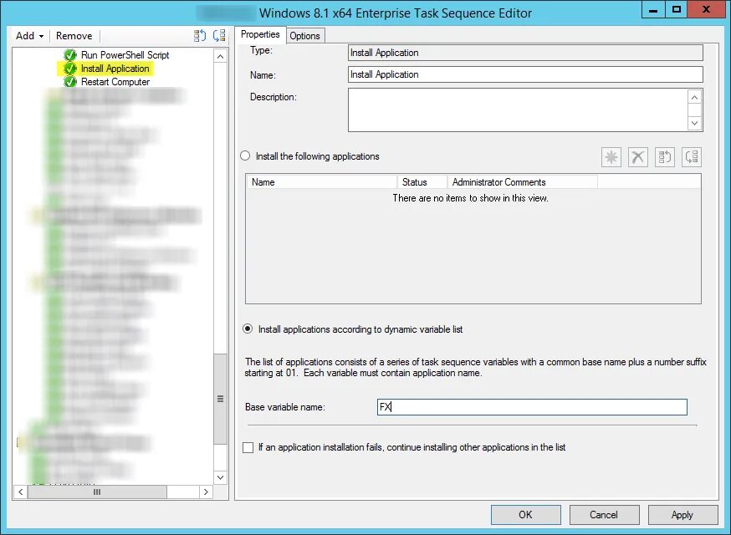
Task: Click the Administrator Comments column header
Action: (522, 182)
